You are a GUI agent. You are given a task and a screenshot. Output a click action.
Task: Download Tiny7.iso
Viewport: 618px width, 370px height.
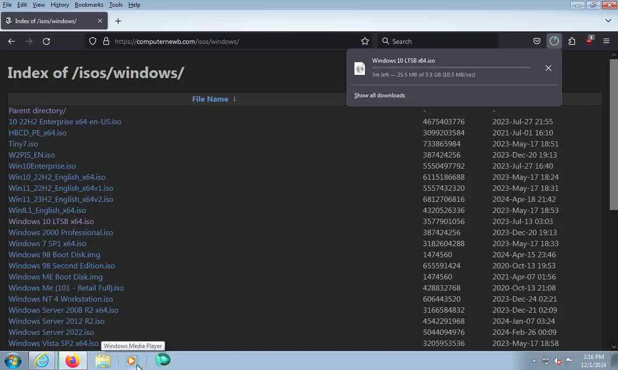coord(23,144)
